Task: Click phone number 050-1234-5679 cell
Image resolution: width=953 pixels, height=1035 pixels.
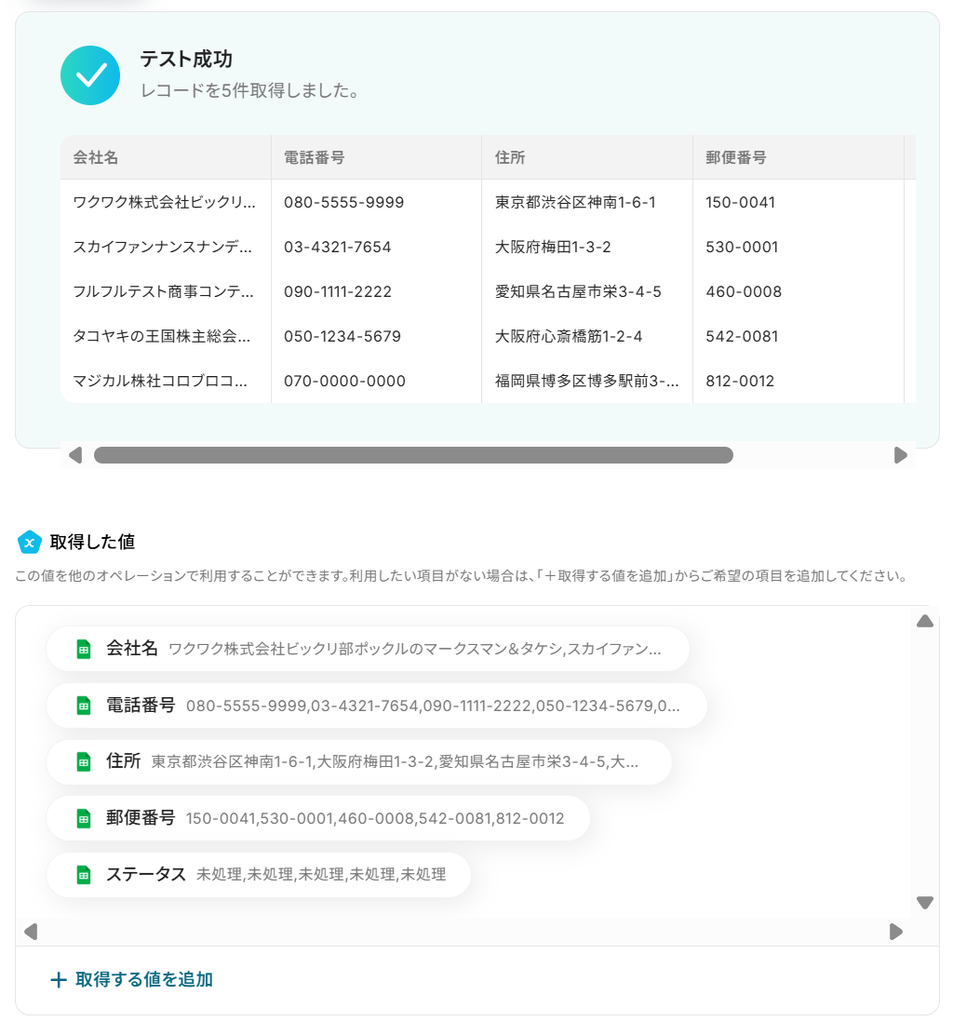Action: [376, 336]
